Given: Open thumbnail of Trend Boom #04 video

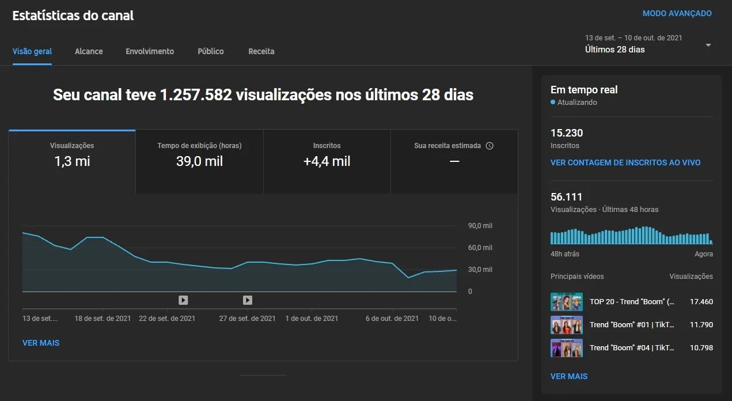Looking at the screenshot, I should (x=567, y=347).
